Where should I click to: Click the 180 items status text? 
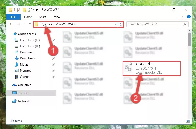click(x=16, y=121)
